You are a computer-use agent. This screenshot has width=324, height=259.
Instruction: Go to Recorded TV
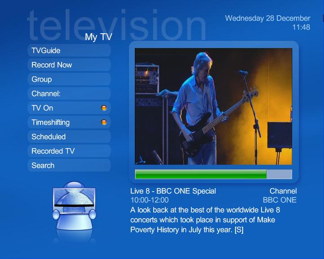(69, 151)
